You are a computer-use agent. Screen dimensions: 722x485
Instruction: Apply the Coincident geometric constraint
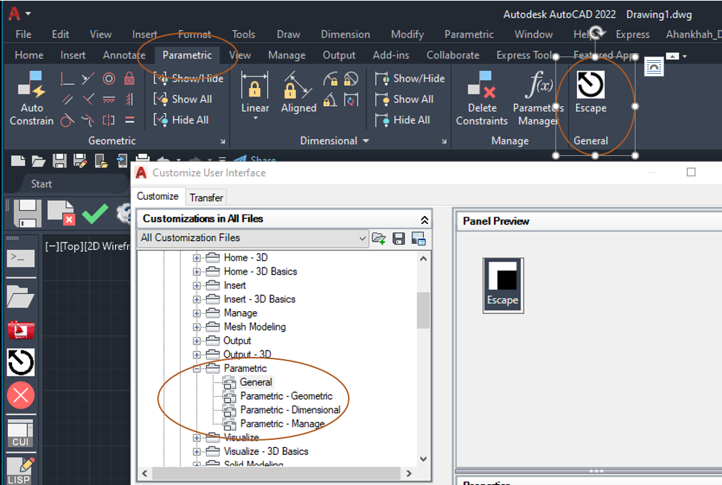click(x=67, y=78)
